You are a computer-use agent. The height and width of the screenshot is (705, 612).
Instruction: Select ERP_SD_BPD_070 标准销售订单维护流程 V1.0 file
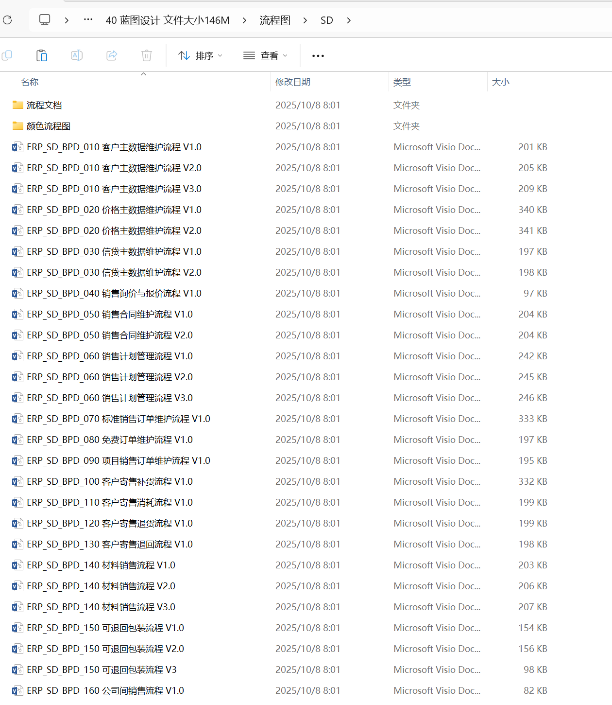[x=119, y=419]
